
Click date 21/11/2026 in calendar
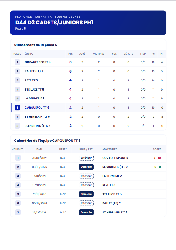(39, 194)
